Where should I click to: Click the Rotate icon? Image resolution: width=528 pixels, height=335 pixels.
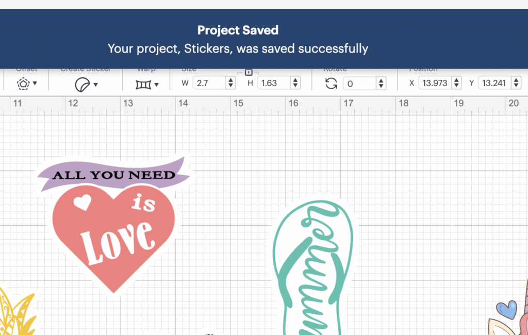pos(331,83)
